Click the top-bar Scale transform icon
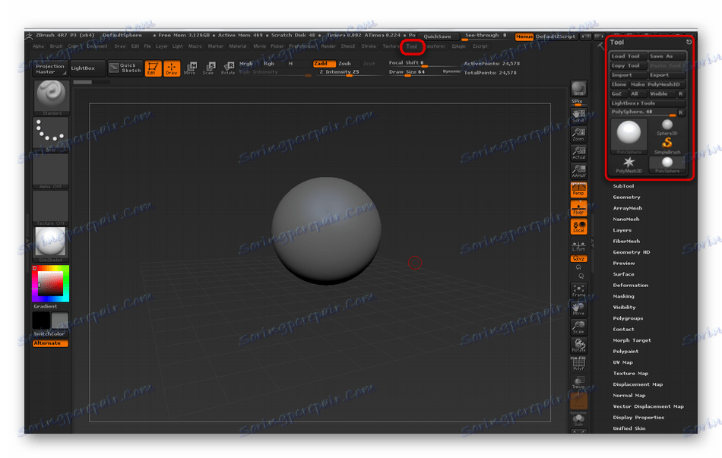 208,68
